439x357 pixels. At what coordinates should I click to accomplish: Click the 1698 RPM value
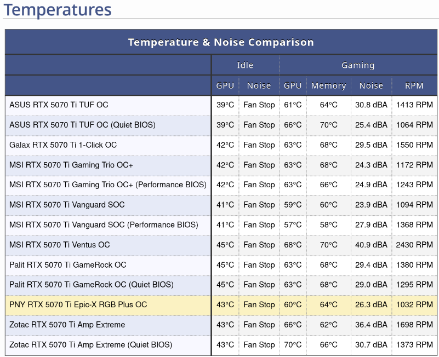click(x=414, y=325)
